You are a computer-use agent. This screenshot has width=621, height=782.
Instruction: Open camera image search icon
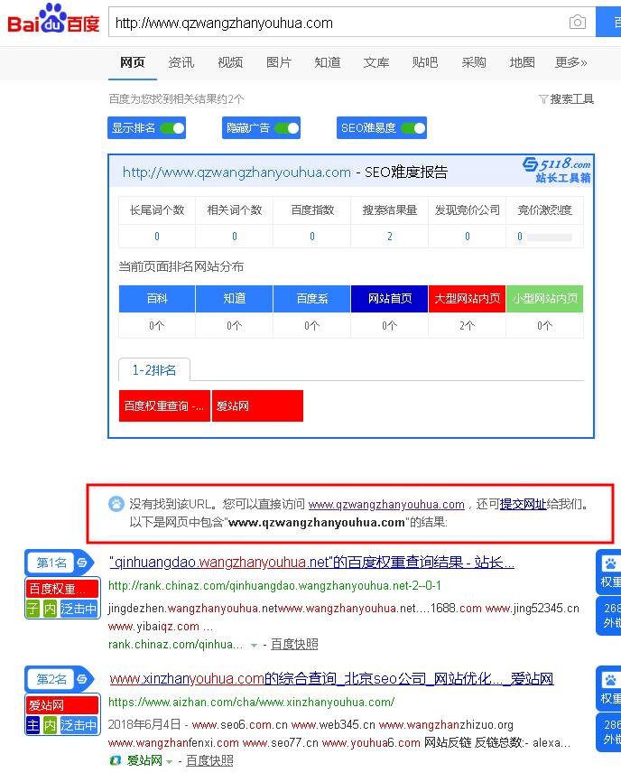coord(577,22)
